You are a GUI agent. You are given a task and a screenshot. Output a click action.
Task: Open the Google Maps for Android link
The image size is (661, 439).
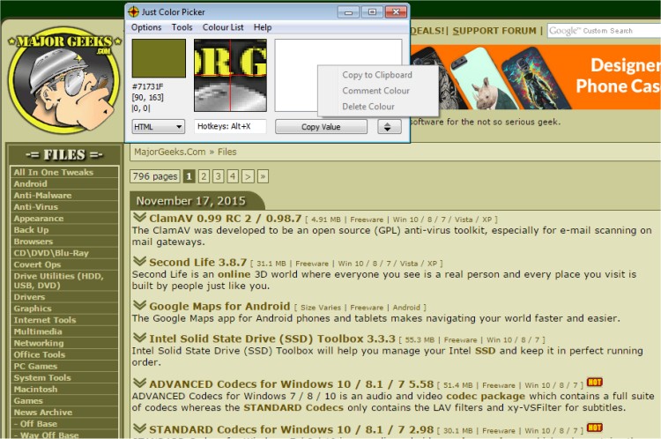(219, 306)
